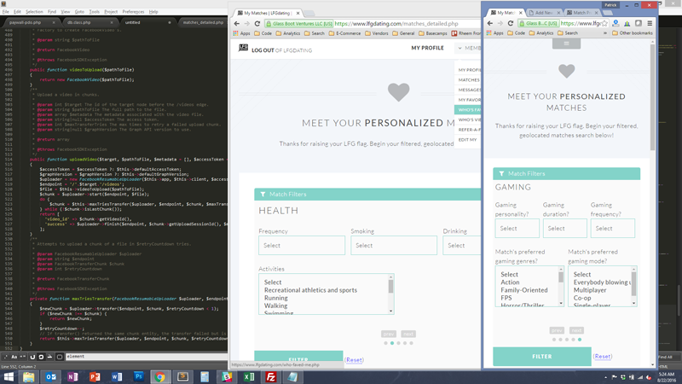Click Sublime find input field containing element
This screenshot has height=384, width=682.
146,357
